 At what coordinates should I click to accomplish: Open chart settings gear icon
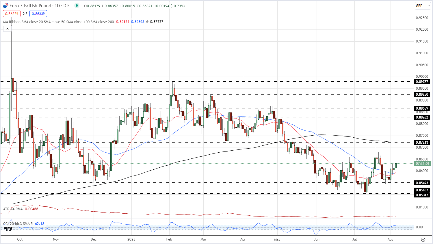click(x=423, y=240)
